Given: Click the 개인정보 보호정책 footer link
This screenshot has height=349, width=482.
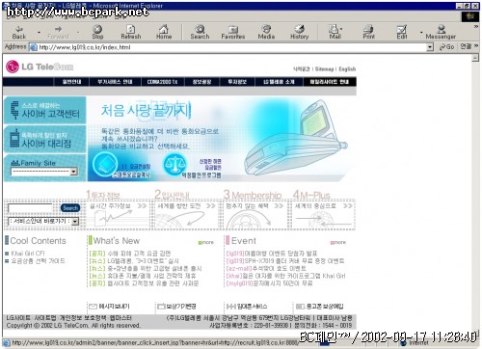Looking at the screenshot, I should [83, 318].
